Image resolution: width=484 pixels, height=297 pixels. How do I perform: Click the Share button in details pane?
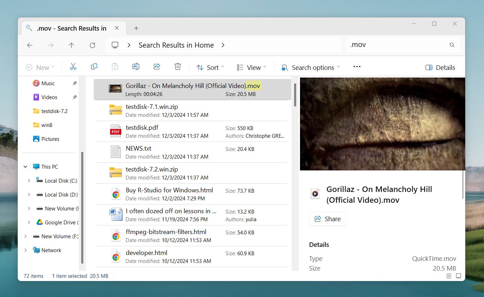pos(328,219)
